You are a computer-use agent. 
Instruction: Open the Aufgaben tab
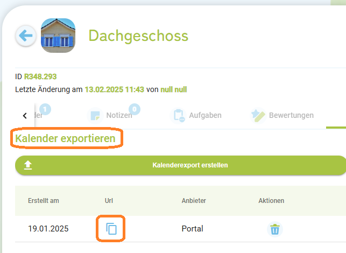click(x=196, y=115)
